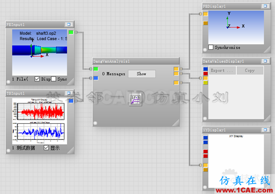Click the status circle of DangVanAnalysis1
Image resolution: width=275 pixels, height=194 pixels.
[x=95, y=123]
